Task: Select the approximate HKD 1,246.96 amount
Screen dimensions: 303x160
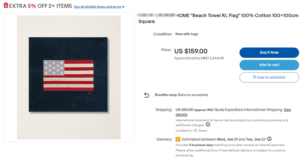Action: click(x=199, y=58)
